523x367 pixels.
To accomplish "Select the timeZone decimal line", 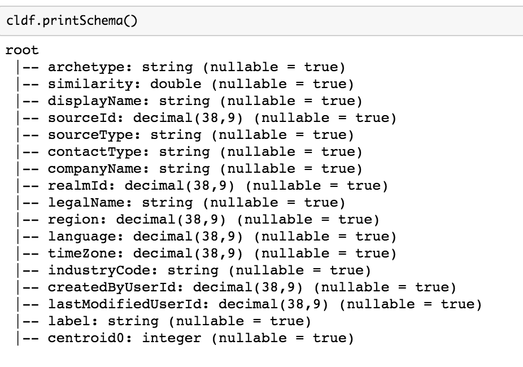I will 221,254.
